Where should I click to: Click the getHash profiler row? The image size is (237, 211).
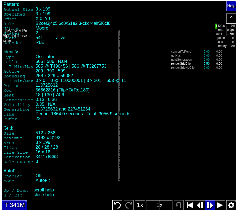[196, 56]
